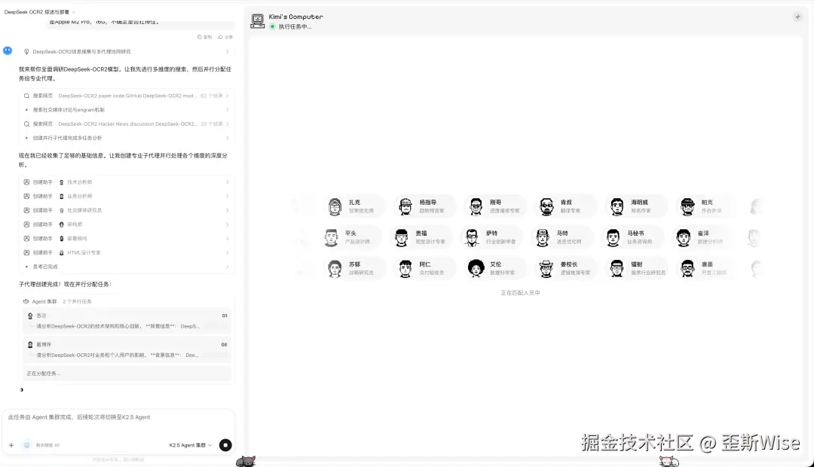The height and width of the screenshot is (467, 814).
Task: Click the share (分享) icon above the reply
Action: point(221,37)
